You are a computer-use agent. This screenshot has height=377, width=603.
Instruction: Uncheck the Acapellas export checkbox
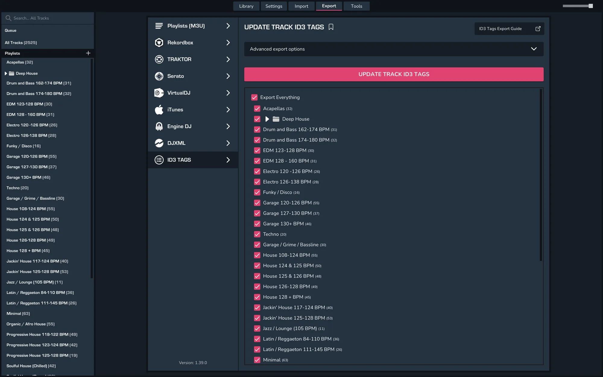click(x=257, y=109)
